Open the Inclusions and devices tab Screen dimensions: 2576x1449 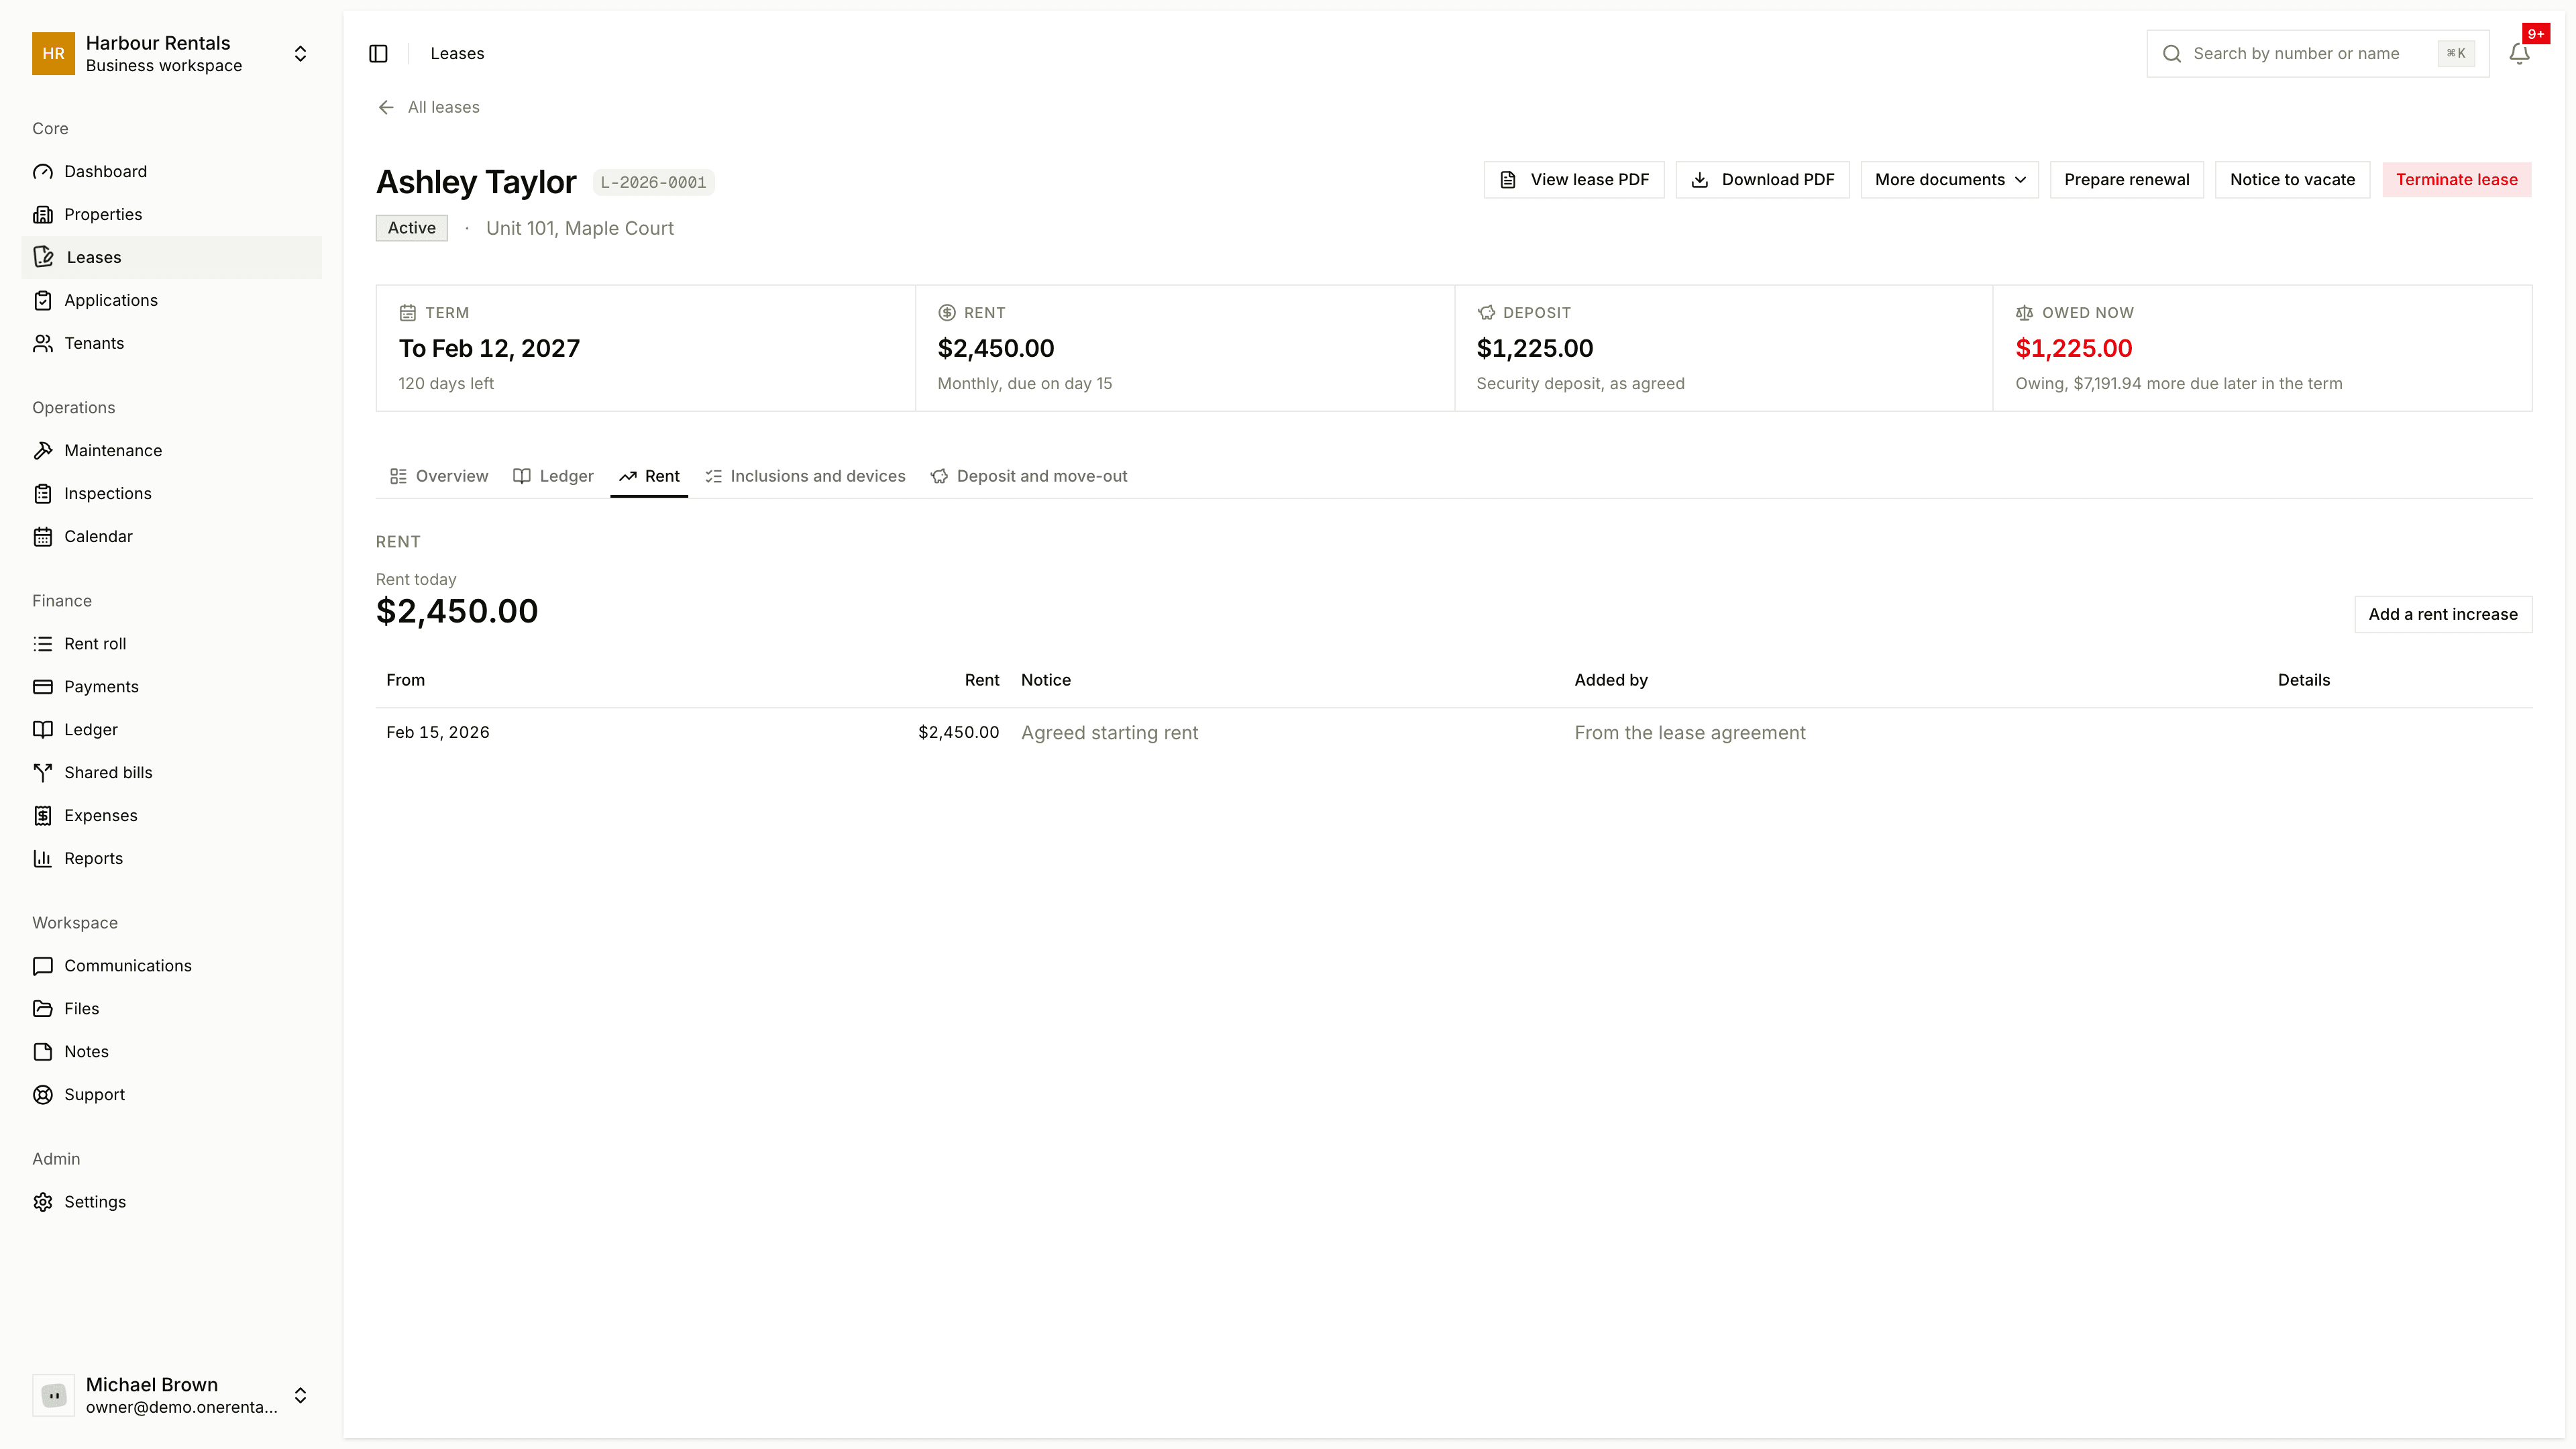[805, 477]
